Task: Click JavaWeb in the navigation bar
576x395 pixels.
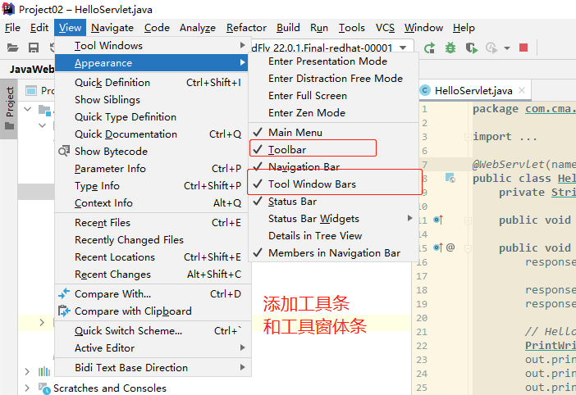Action: (32, 70)
